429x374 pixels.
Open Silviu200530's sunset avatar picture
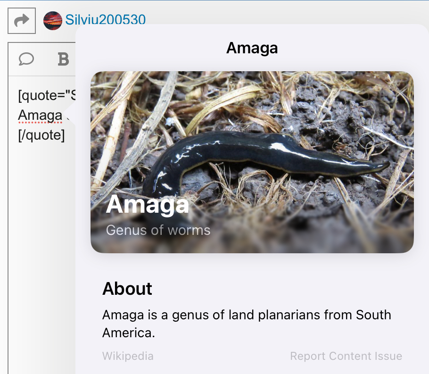tap(52, 21)
